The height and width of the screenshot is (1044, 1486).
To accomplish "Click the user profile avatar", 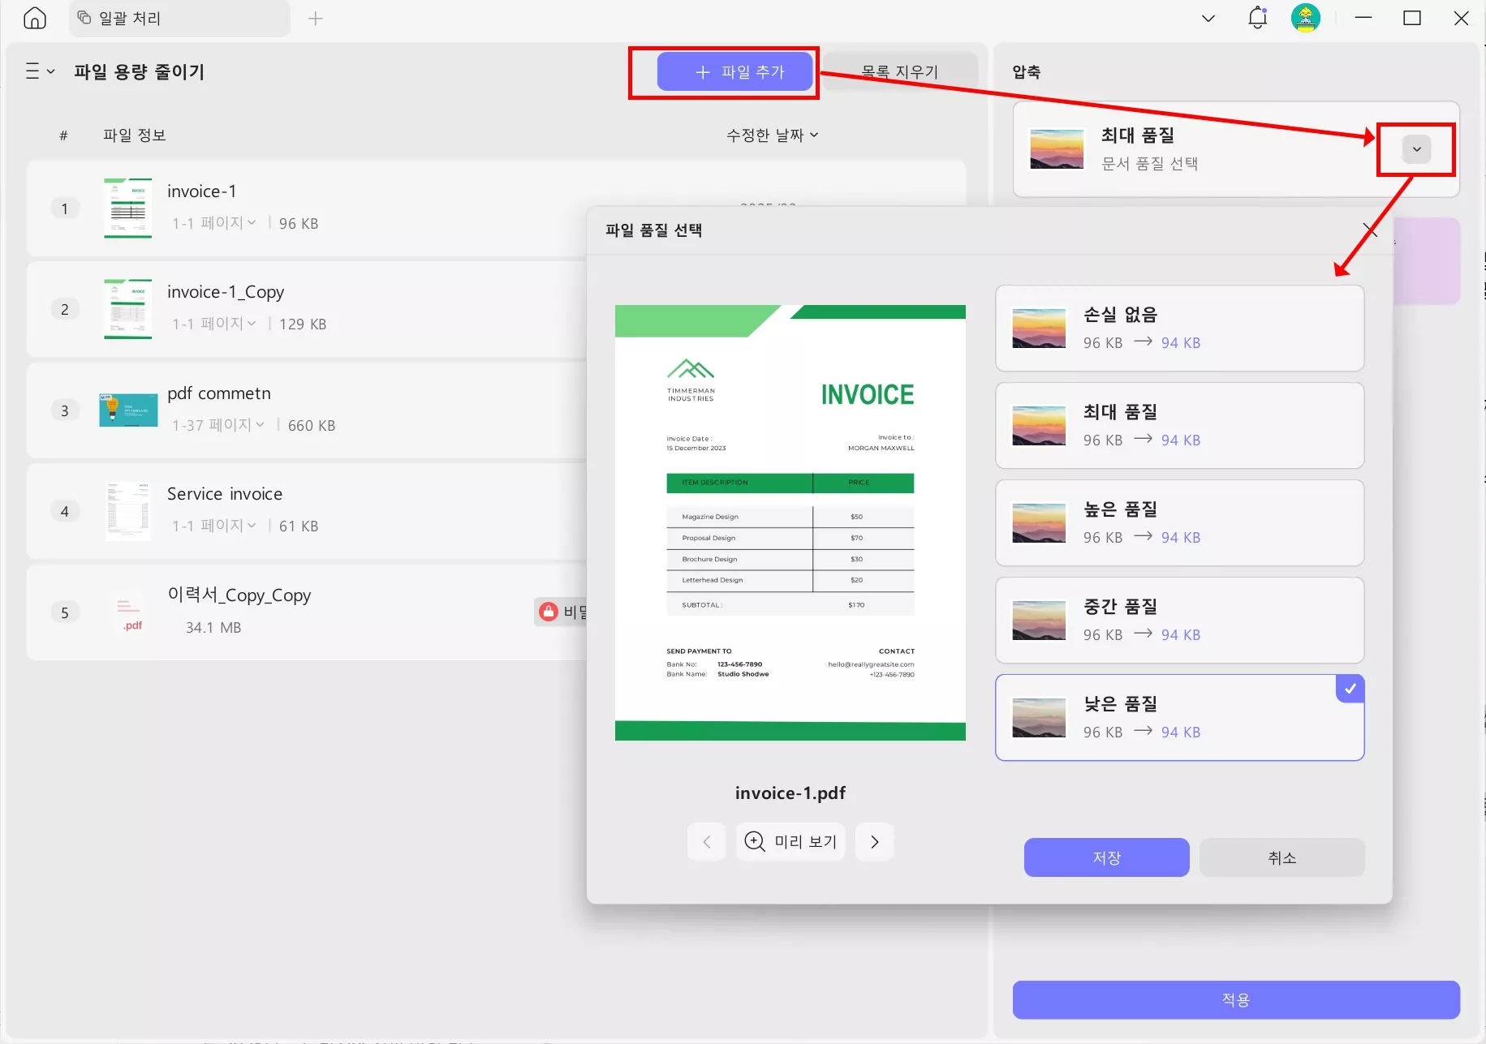I will click(x=1306, y=17).
